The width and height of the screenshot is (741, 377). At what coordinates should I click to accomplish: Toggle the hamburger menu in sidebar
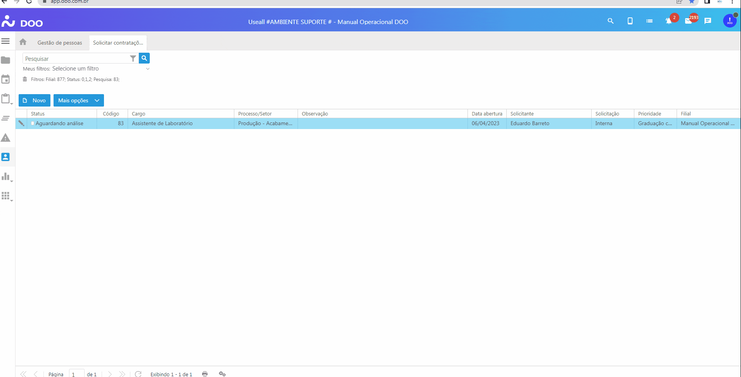[x=6, y=41]
